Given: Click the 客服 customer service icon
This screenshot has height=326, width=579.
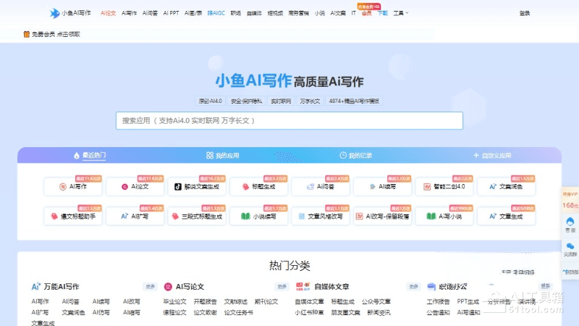Looking at the screenshot, I should (570, 224).
